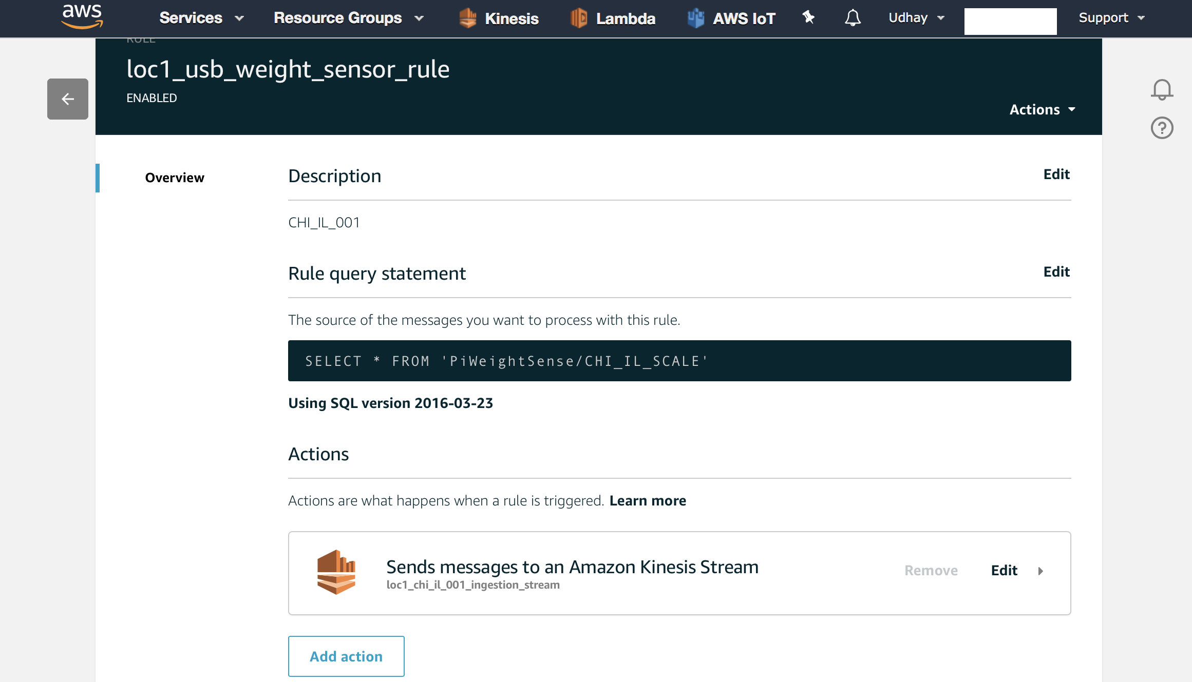Click the AWS logo home icon
The width and height of the screenshot is (1192, 682).
pos(82,17)
